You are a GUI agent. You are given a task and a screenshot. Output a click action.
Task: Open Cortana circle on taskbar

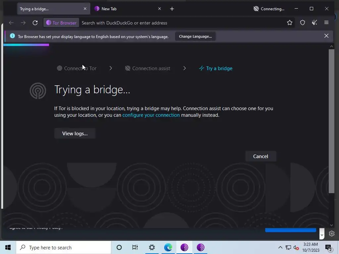pyautogui.click(x=119, y=247)
